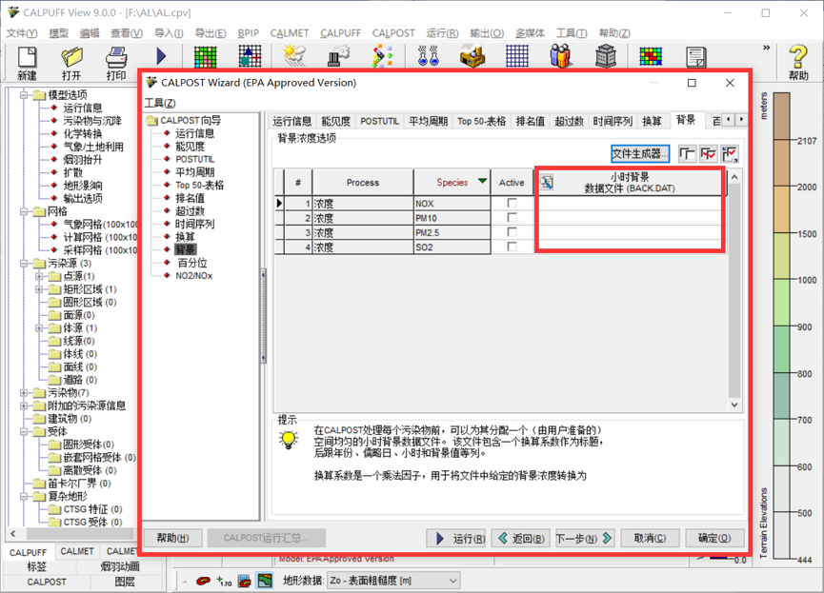Switch to the Top 50-表格 tab

481,121
